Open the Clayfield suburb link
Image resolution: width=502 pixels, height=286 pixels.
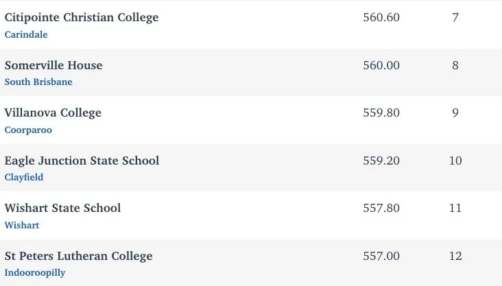(24, 177)
